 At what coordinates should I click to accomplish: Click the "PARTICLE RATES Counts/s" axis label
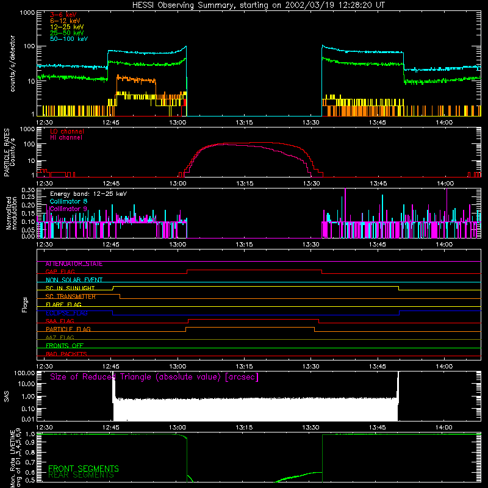click(x=9, y=152)
